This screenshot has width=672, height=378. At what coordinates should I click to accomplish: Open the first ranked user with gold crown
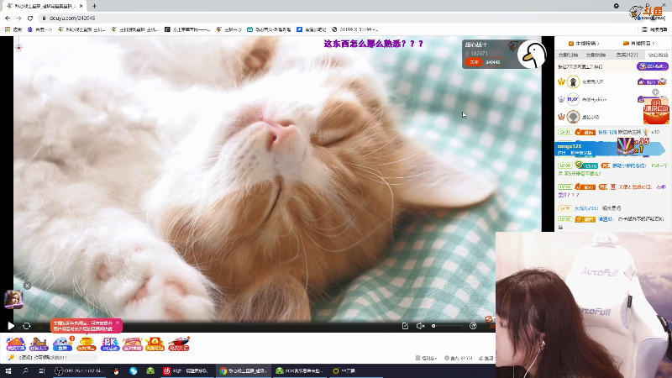573,81
